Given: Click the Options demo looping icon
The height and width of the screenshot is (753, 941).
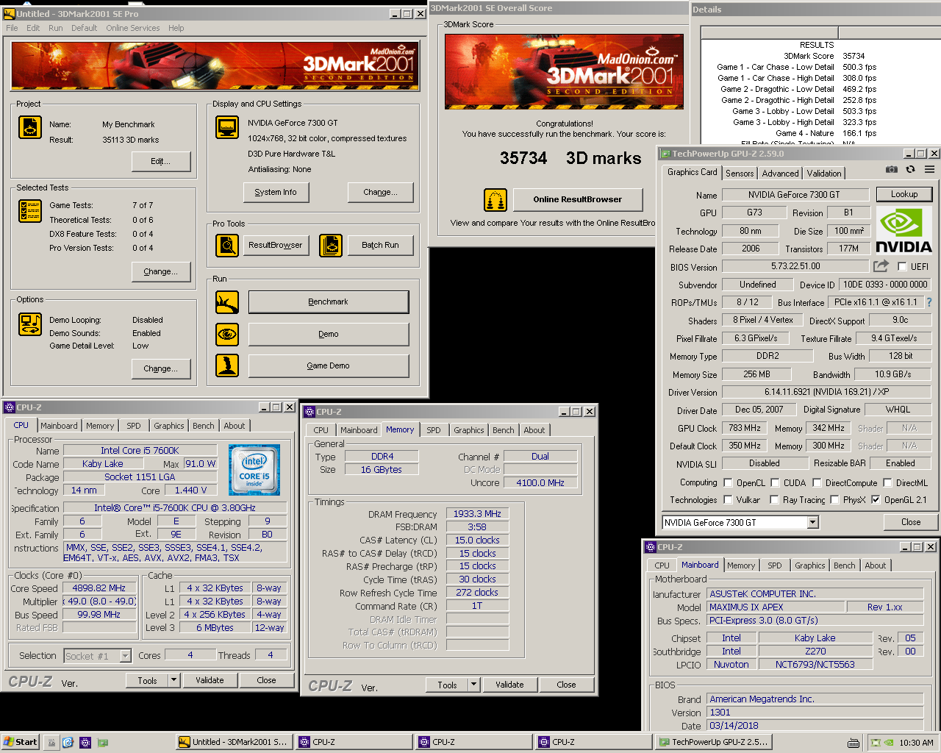Looking at the screenshot, I should click(x=30, y=324).
